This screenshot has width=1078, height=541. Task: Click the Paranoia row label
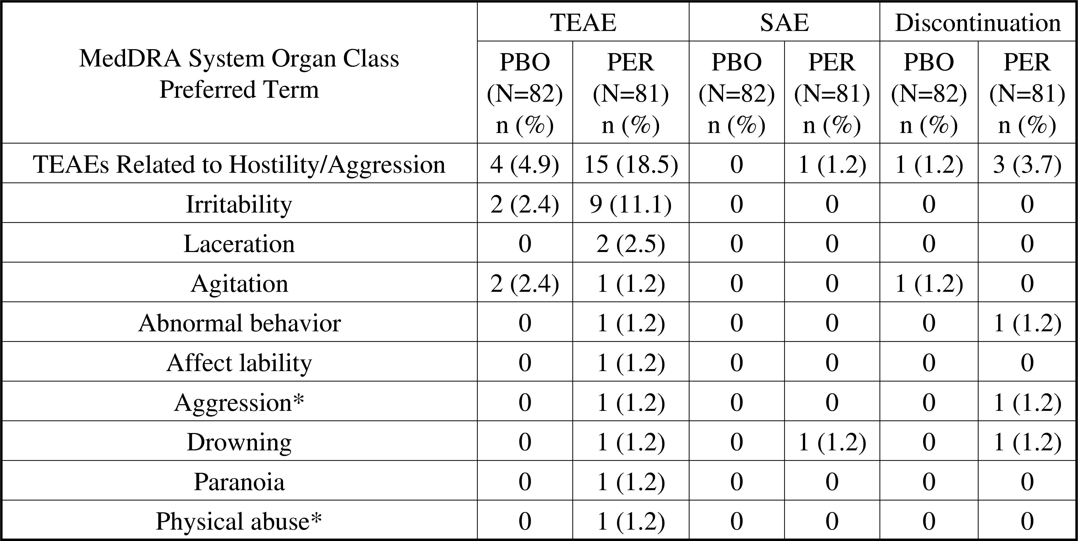[x=239, y=481]
